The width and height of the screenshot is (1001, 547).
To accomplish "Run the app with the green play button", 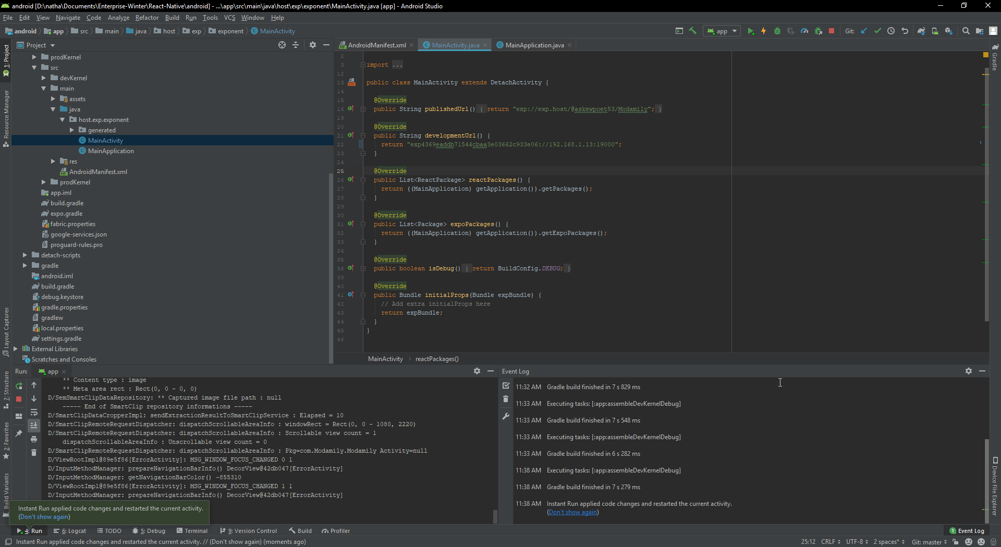I will (750, 31).
